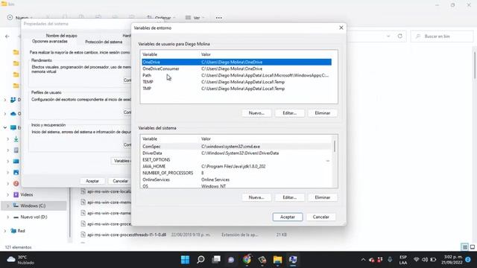This screenshot has width=477, height=268.
Task: Open File Explorer from the taskbar
Action: tap(277, 260)
